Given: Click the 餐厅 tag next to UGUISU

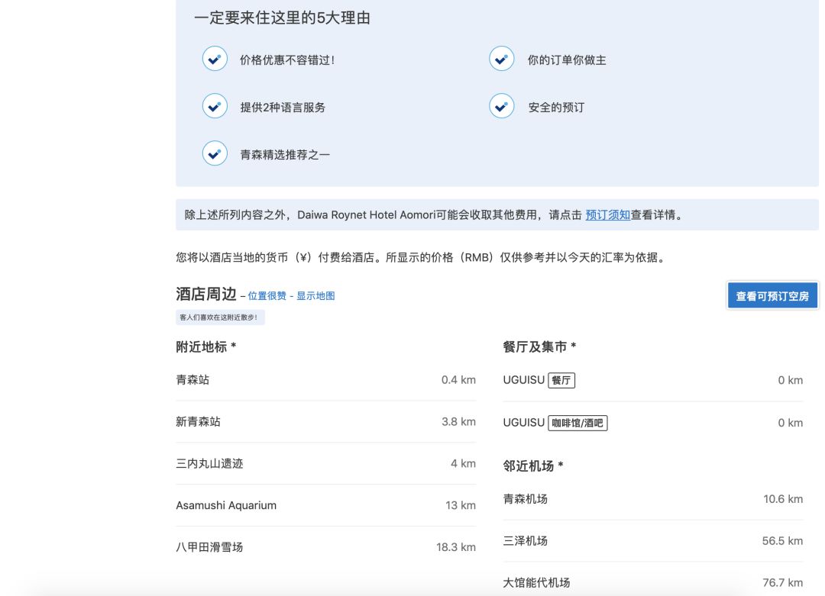Looking at the screenshot, I should click(x=561, y=380).
